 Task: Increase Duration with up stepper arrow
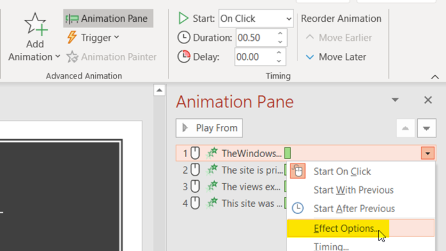click(280, 34)
